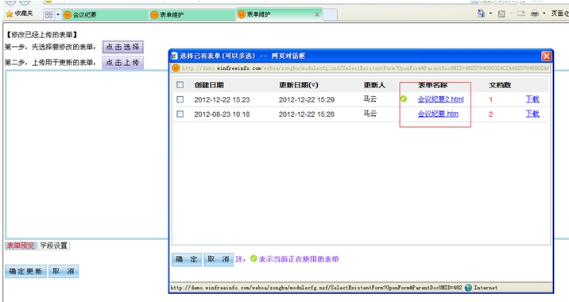The height and width of the screenshot is (302, 569).
Task: Click the 【修改已经上传的表单】 heading
Action: click(41, 34)
